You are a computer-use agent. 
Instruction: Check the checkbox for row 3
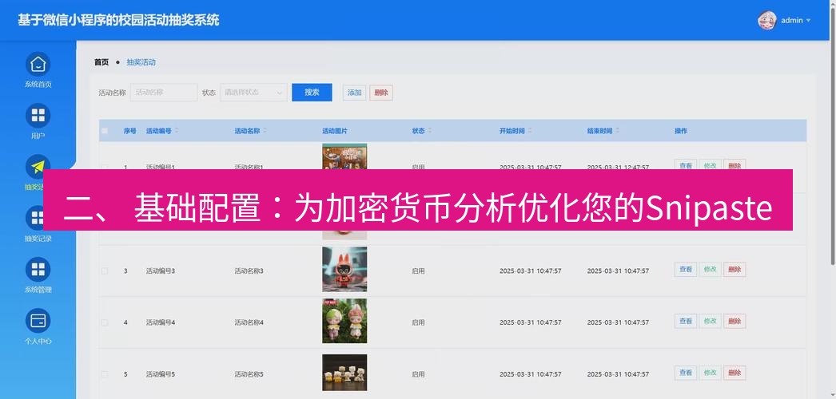click(x=105, y=271)
